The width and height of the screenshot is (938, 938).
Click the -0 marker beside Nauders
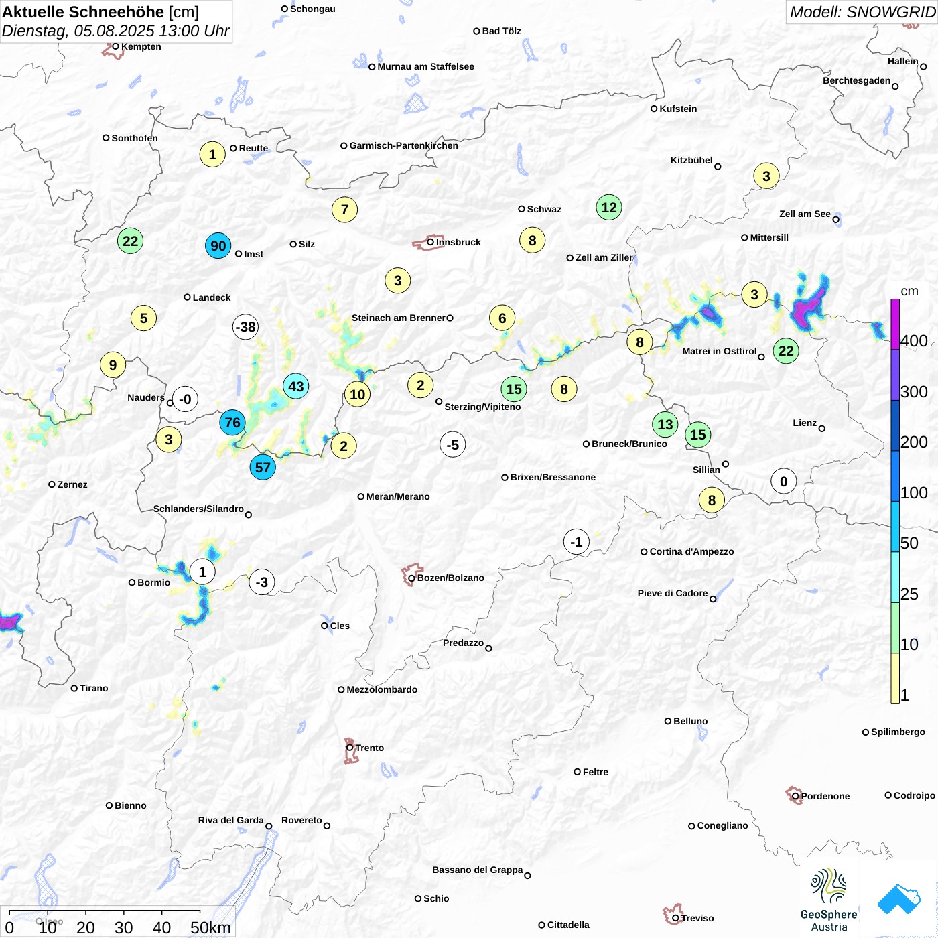coord(186,399)
